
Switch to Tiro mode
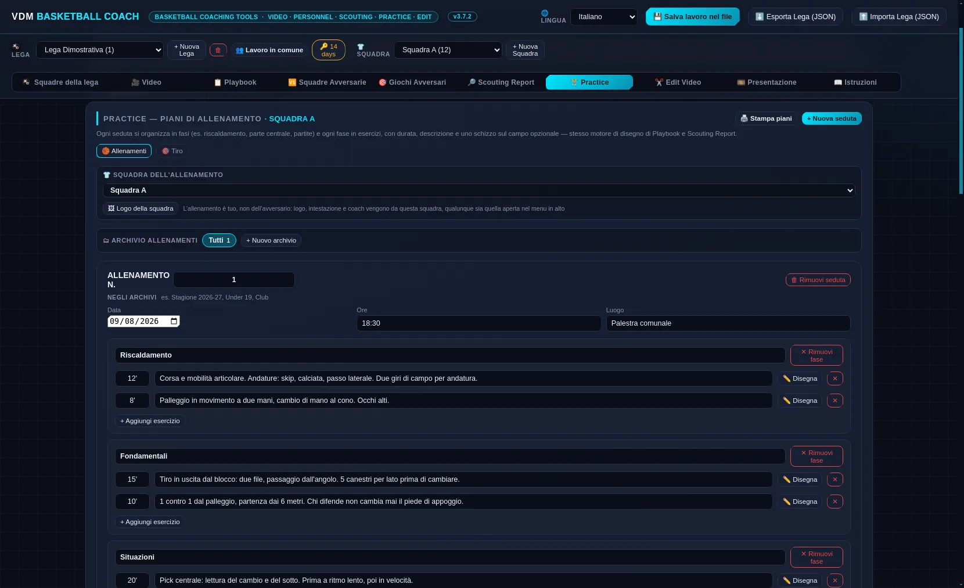point(172,151)
